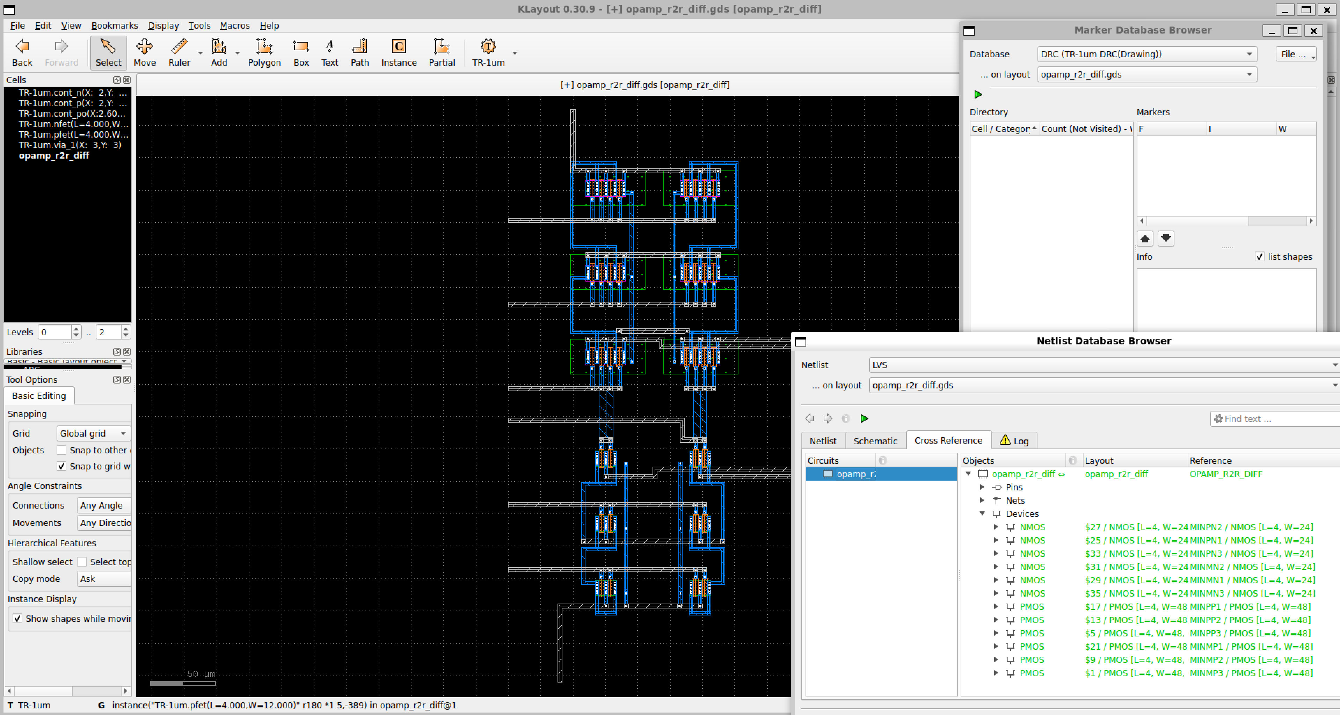This screenshot has width=1340, height=715.
Task: Open the DRC Database dropdown
Action: (x=1147, y=54)
